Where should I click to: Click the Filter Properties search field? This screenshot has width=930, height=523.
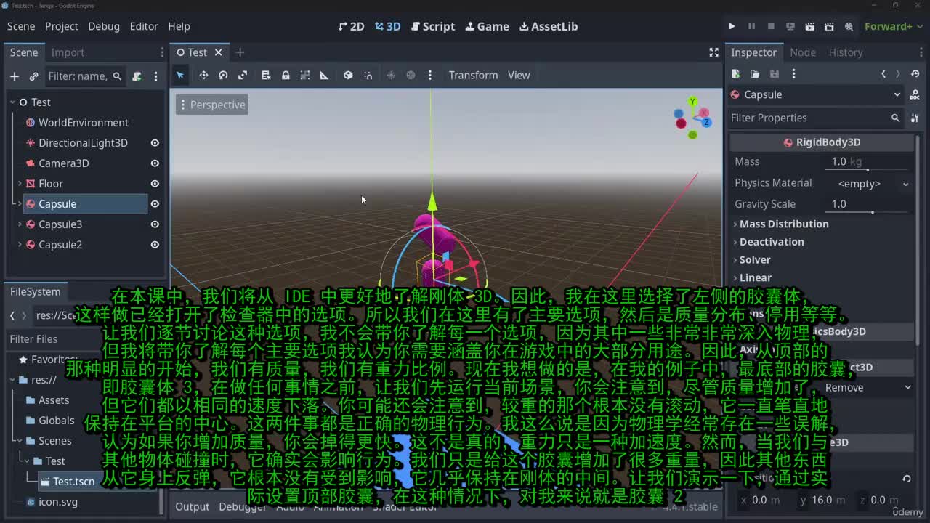[817, 118]
